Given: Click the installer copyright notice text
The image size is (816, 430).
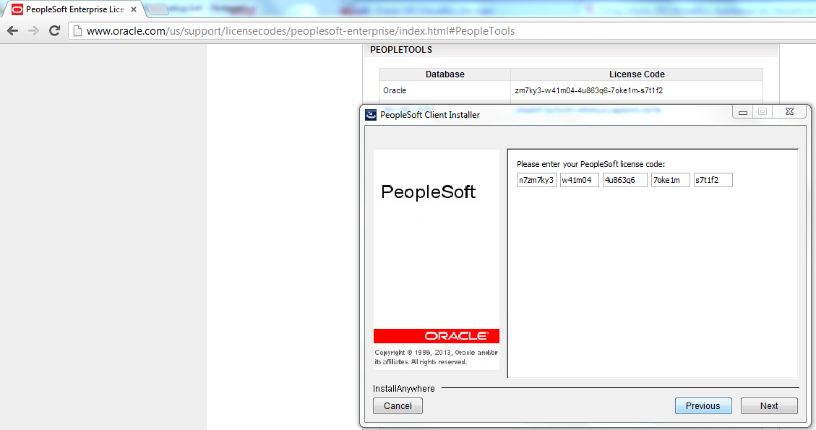Looking at the screenshot, I should 436,357.
